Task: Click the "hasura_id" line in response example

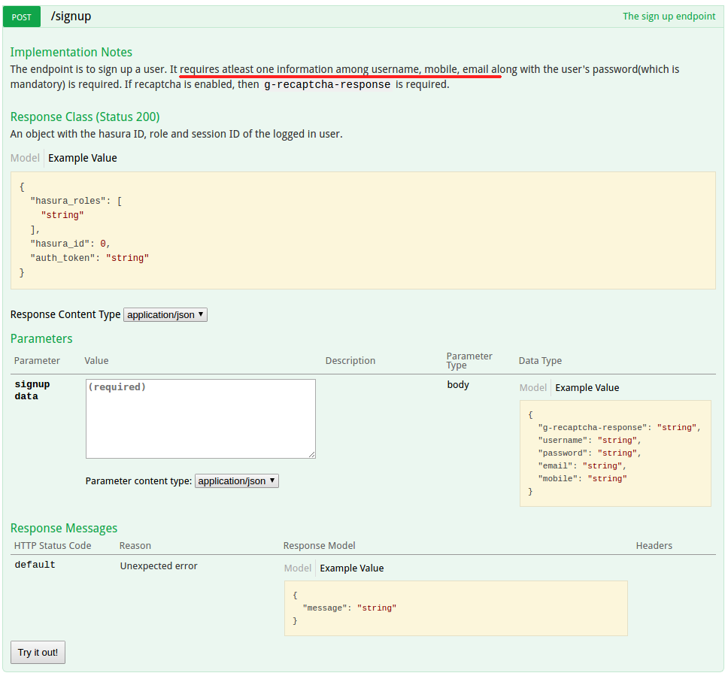Action: pyautogui.click(x=70, y=244)
